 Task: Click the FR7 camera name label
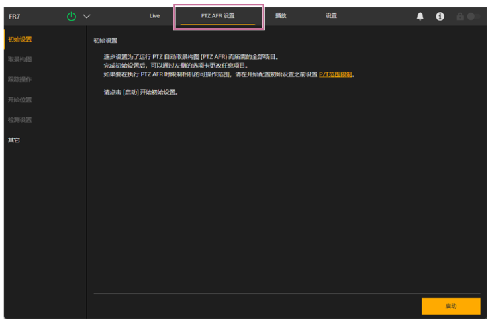pyautogui.click(x=15, y=16)
